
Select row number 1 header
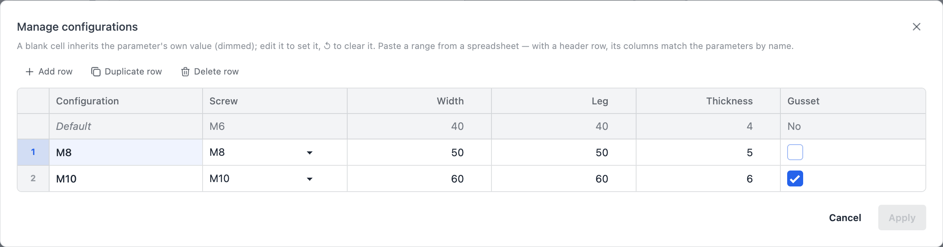click(33, 152)
